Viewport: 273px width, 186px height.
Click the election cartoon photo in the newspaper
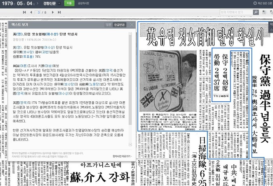pyautogui.click(x=168, y=81)
